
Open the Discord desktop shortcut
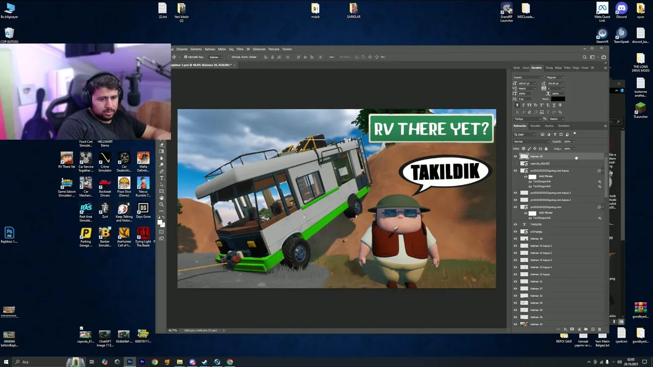[621, 10]
